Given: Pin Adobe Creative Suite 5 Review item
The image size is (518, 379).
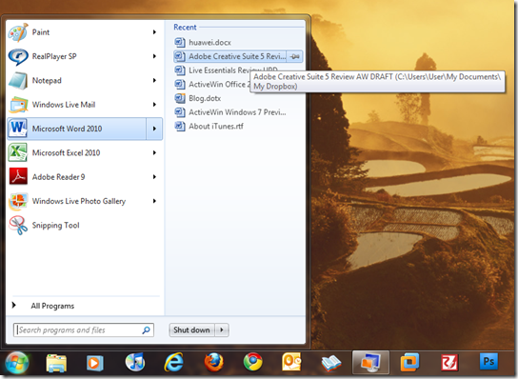Looking at the screenshot, I should coord(294,56).
